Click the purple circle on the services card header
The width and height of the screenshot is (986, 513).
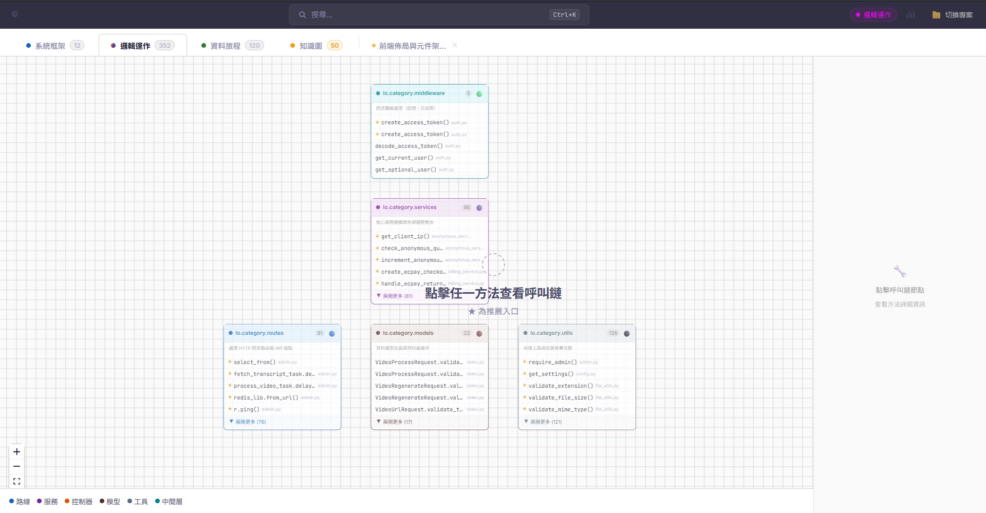[479, 207]
